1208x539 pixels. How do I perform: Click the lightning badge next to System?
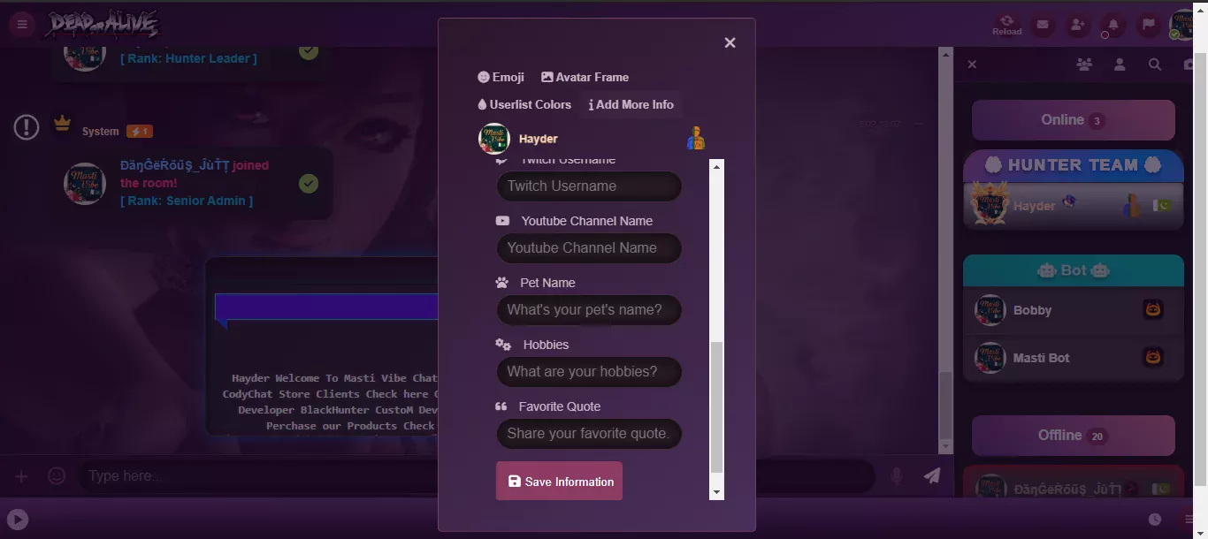coord(140,132)
